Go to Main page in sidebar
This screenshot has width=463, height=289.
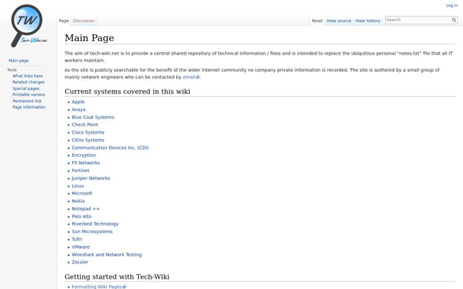coord(19,60)
